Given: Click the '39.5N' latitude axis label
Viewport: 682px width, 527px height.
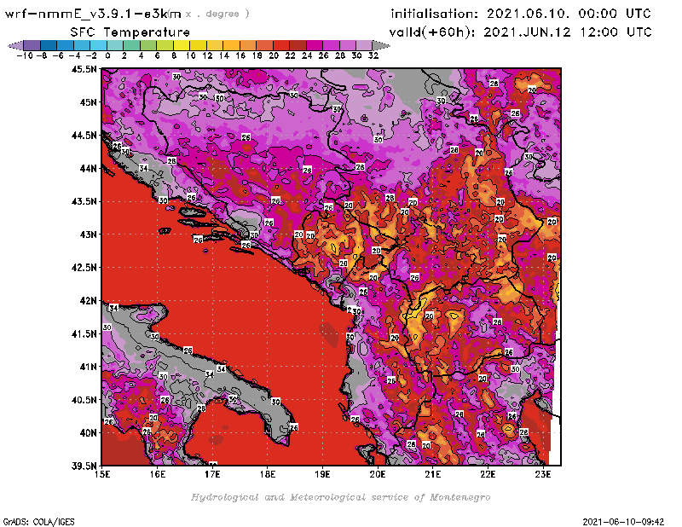Looking at the screenshot, I should point(84,466).
